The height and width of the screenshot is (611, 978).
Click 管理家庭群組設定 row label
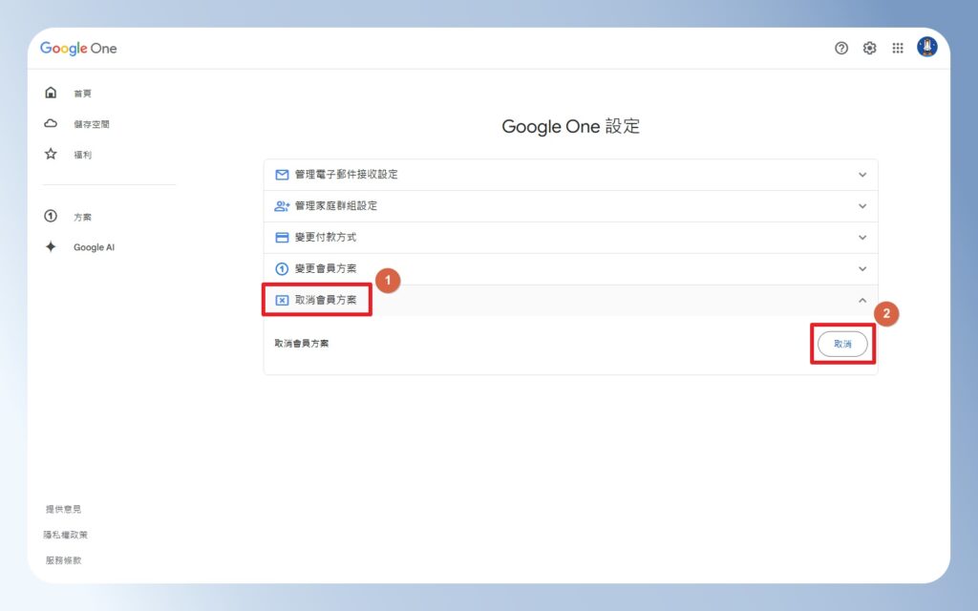(336, 206)
